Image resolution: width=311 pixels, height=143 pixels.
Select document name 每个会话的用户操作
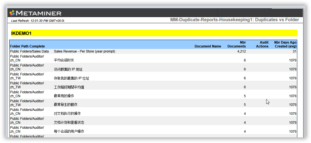[69, 131]
